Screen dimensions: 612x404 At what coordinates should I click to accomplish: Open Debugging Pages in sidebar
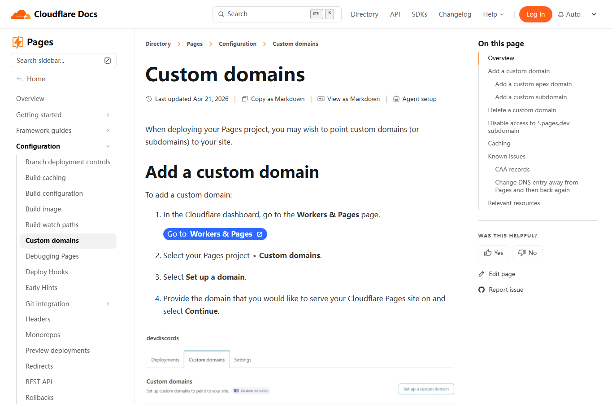[52, 256]
